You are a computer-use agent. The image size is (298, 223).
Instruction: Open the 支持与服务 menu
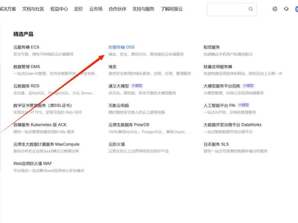tap(143, 9)
